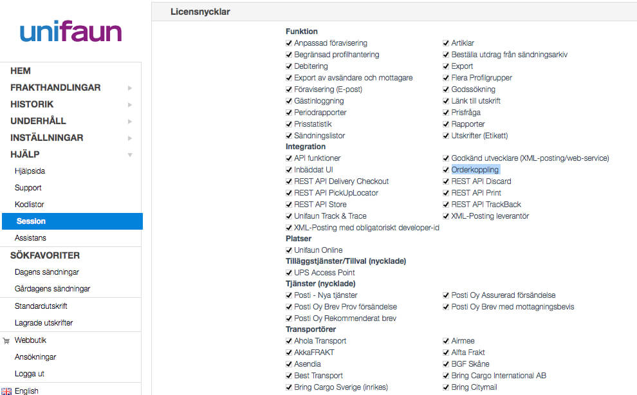Switch language to English

26,391
